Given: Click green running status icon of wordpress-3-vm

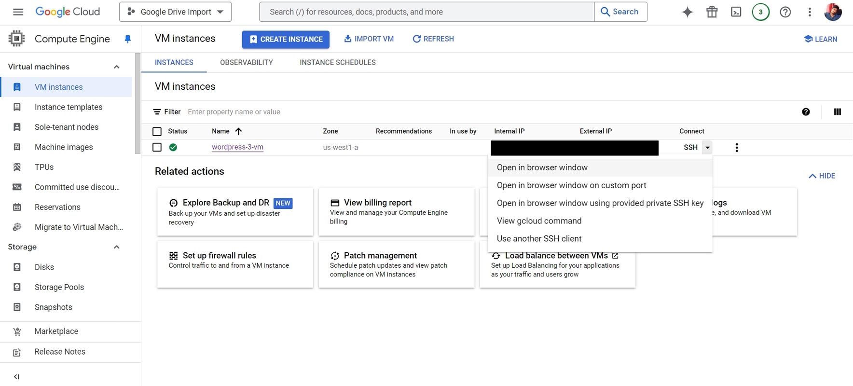Looking at the screenshot, I should [173, 147].
